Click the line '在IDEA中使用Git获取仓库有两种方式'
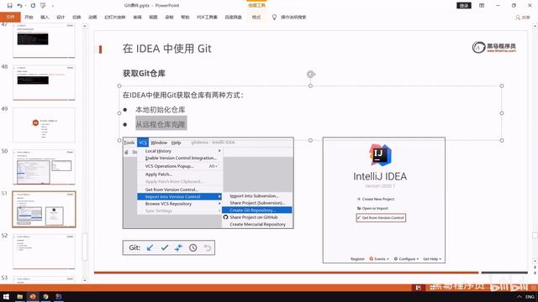Viewport: 538px width, 302px height. tap(183, 95)
